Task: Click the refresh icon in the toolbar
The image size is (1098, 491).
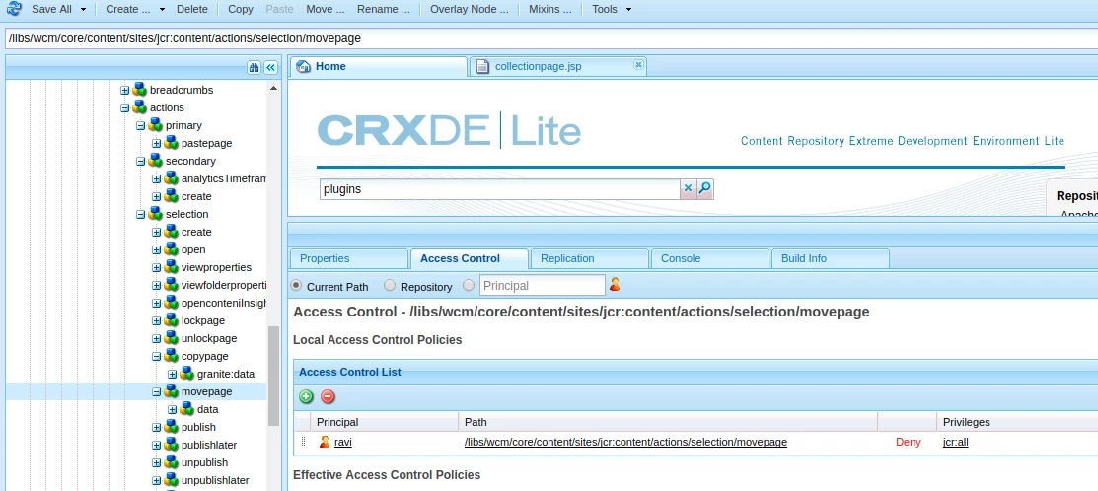Action: (13, 9)
